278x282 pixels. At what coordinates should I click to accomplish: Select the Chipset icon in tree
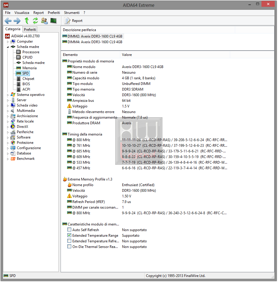click(19, 79)
